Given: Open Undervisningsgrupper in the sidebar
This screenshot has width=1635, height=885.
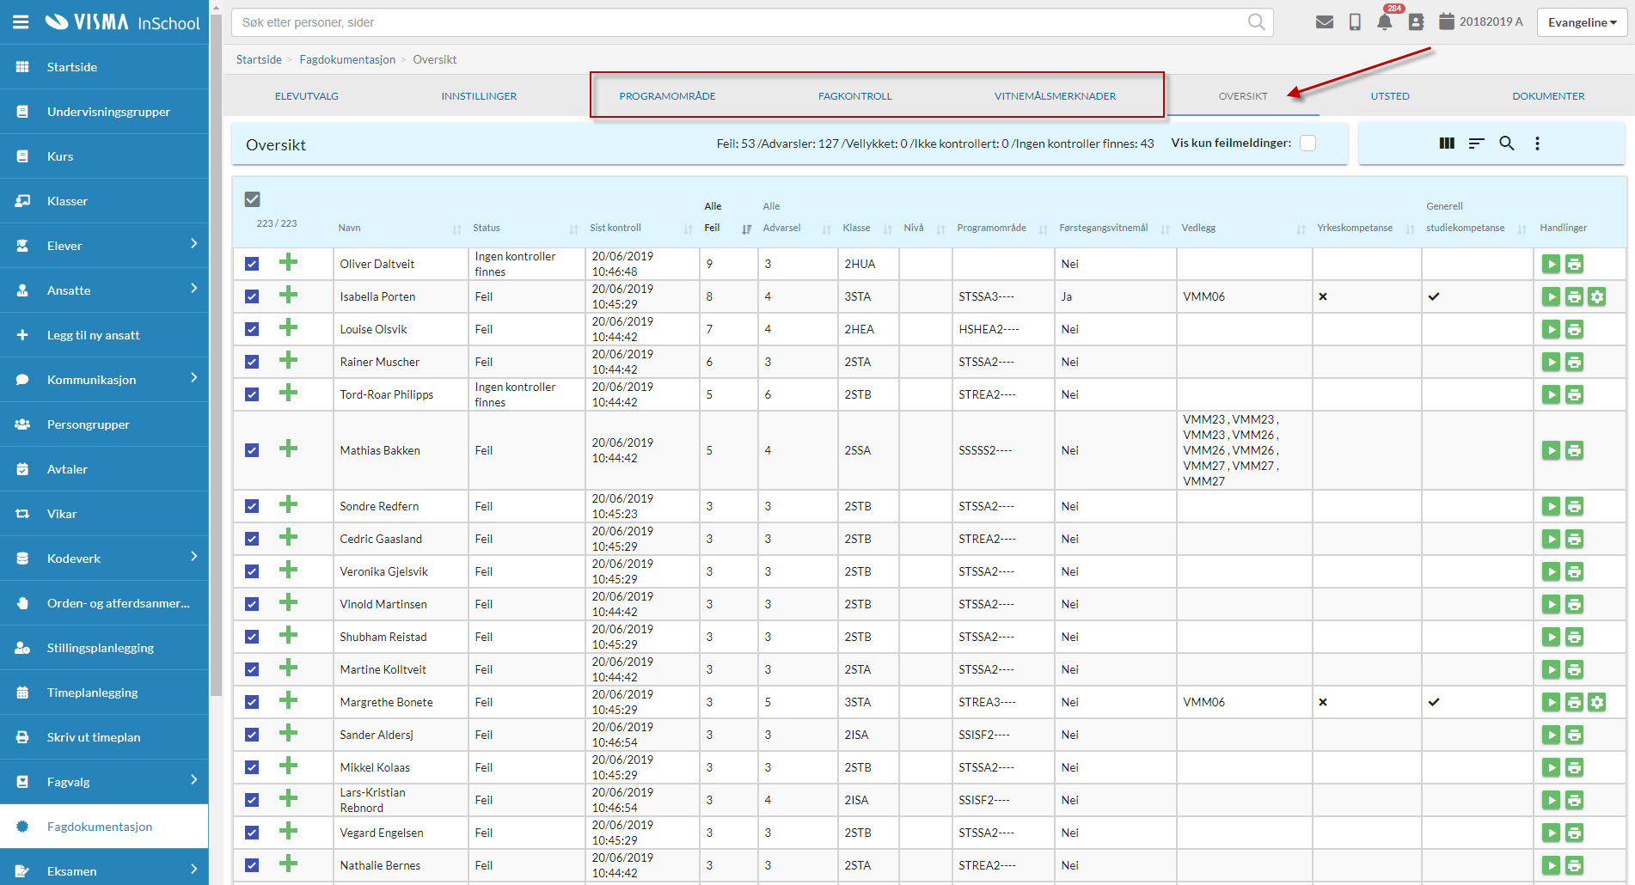Looking at the screenshot, I should click(x=104, y=112).
